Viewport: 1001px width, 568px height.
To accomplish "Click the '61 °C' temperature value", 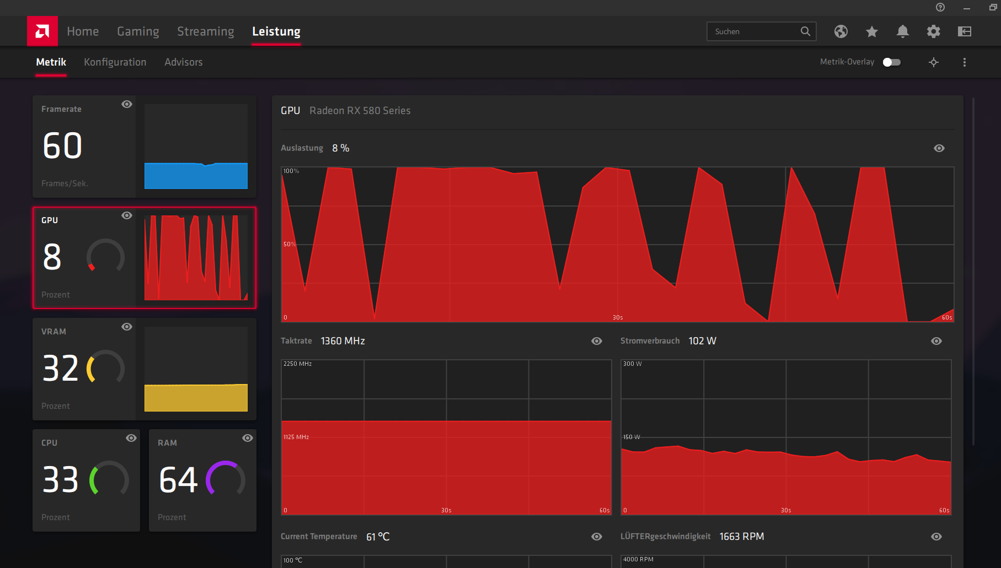I will coord(378,537).
